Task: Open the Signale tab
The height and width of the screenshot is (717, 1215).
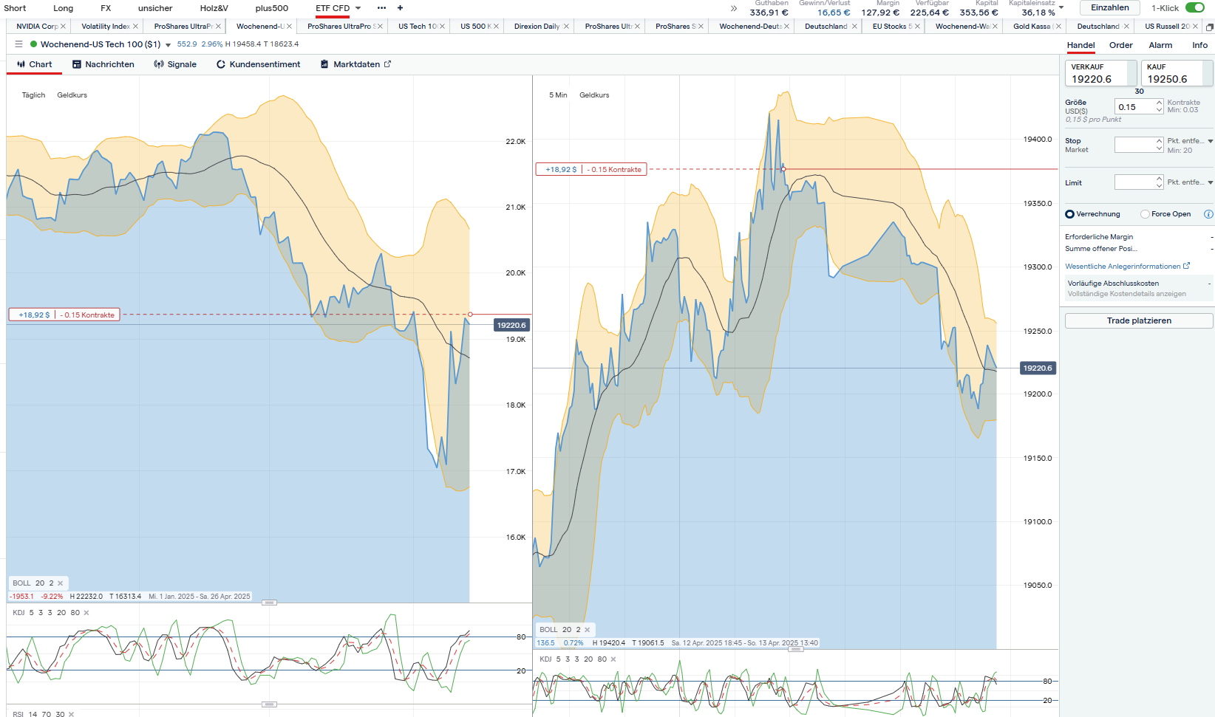Action: pos(175,64)
